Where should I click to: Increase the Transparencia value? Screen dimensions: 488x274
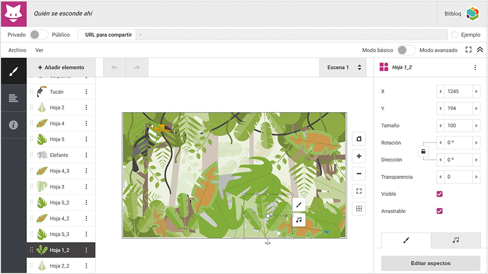click(476, 177)
